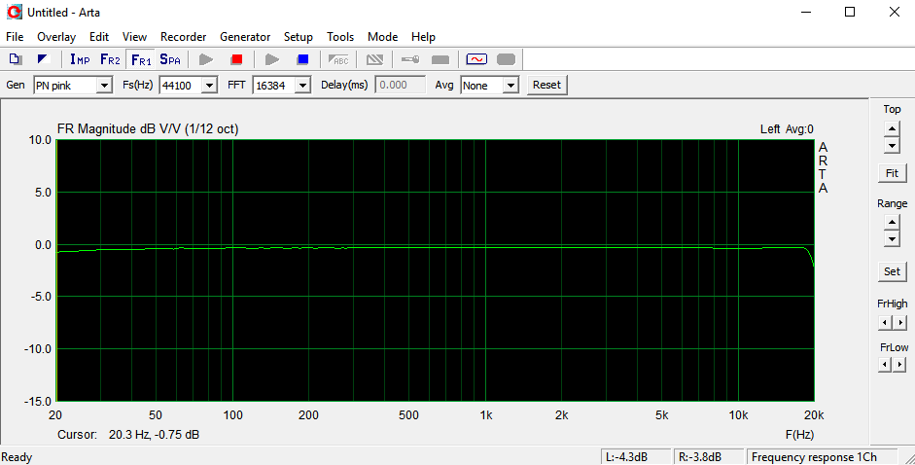Click the Range down arrow

(892, 238)
